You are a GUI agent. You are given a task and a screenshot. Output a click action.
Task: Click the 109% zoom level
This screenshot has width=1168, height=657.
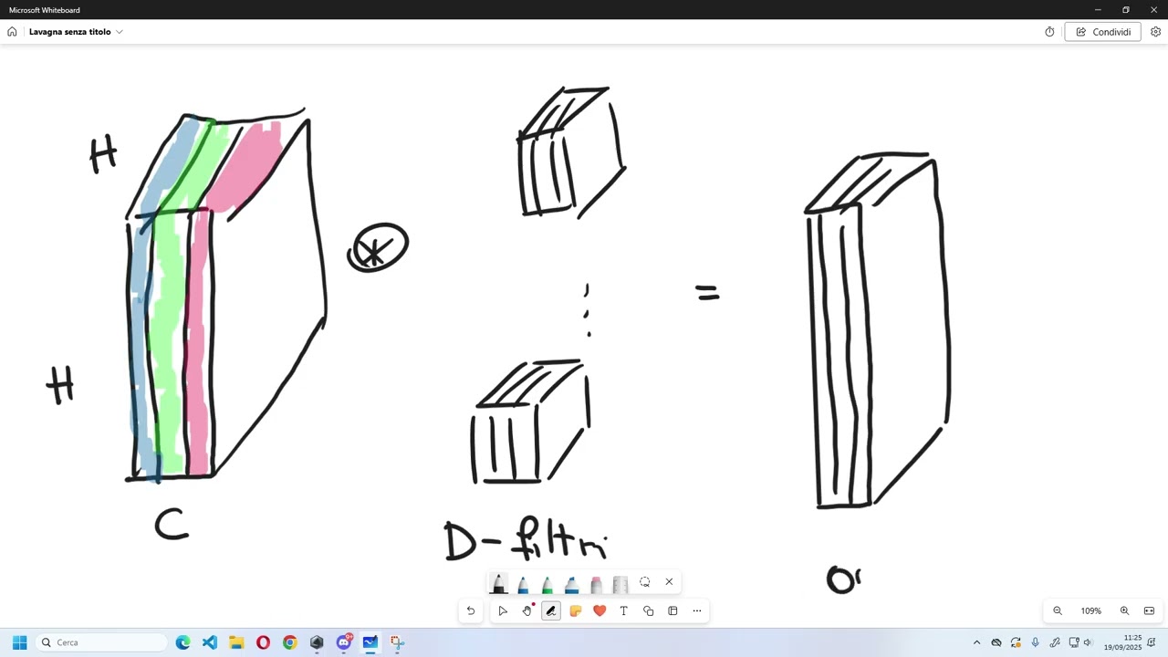[1090, 611]
